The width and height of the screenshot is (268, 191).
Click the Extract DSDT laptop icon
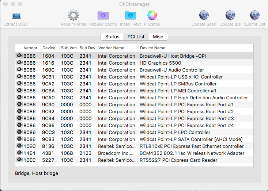pos(16,16)
